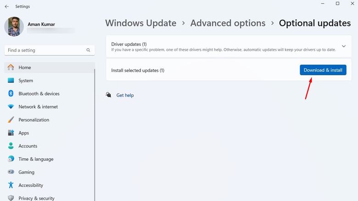Navigate to Windows Update breadcrumb
The image size is (358, 201).
click(140, 23)
